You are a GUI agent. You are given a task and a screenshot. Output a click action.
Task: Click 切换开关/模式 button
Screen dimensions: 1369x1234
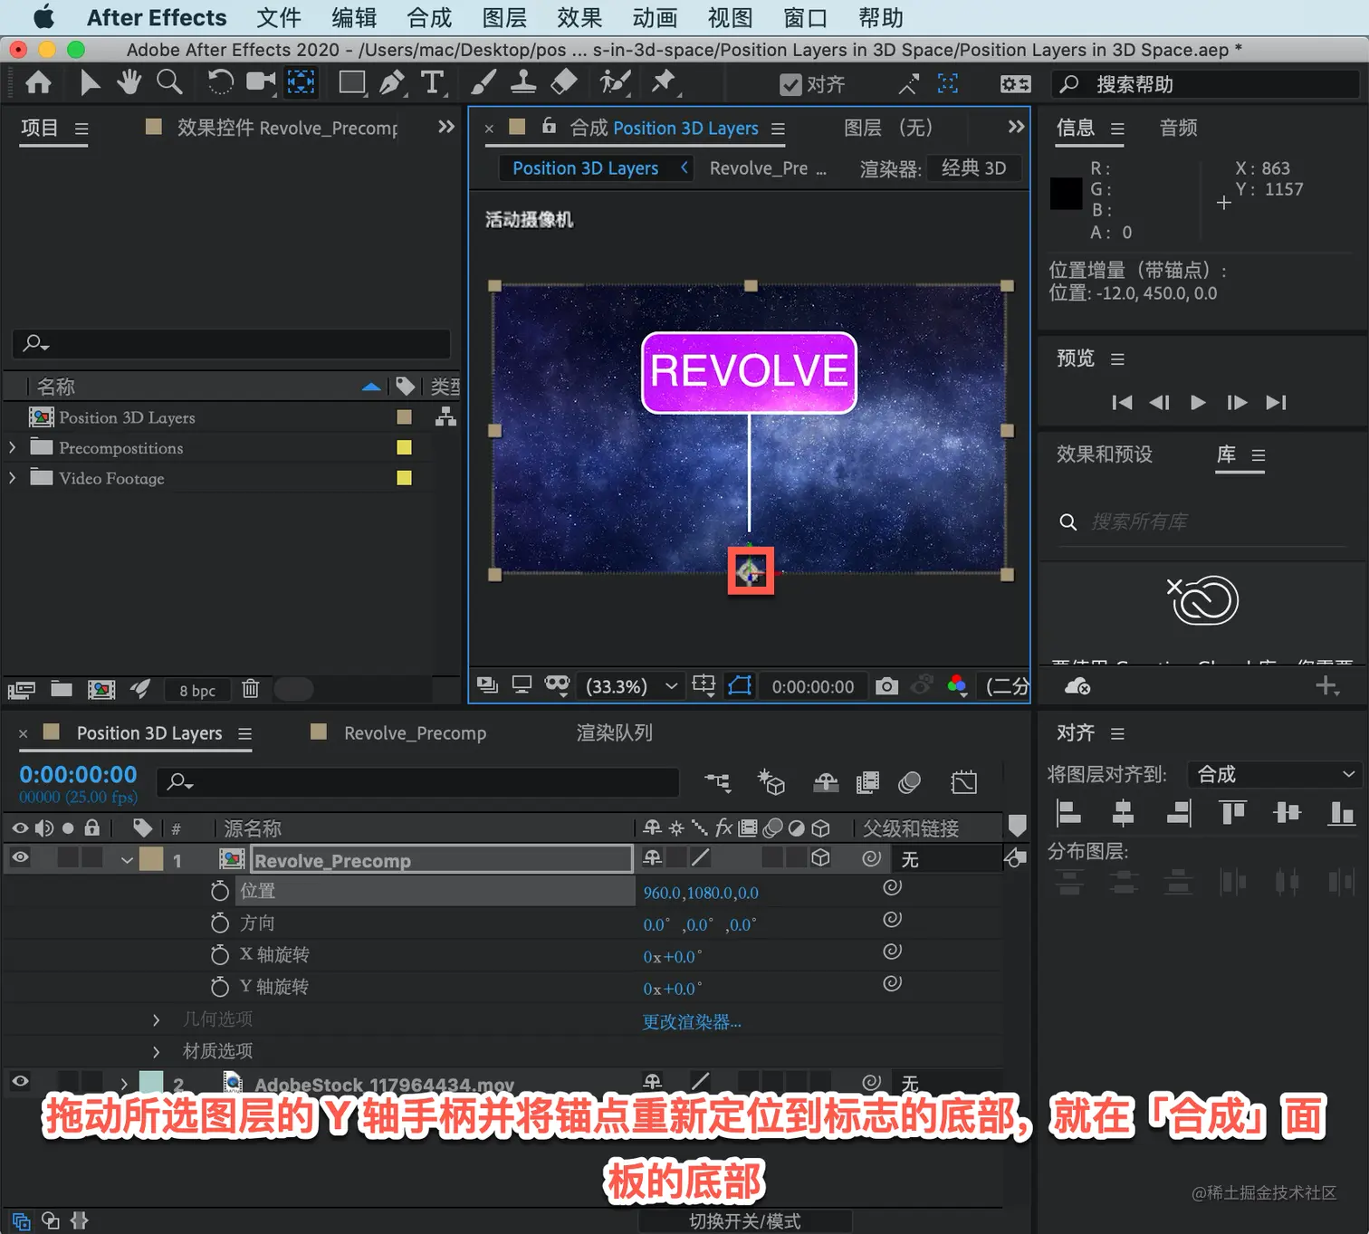(745, 1221)
